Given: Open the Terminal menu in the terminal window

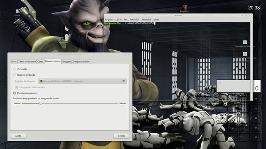Looking at the screenshot, I should tap(146, 19).
